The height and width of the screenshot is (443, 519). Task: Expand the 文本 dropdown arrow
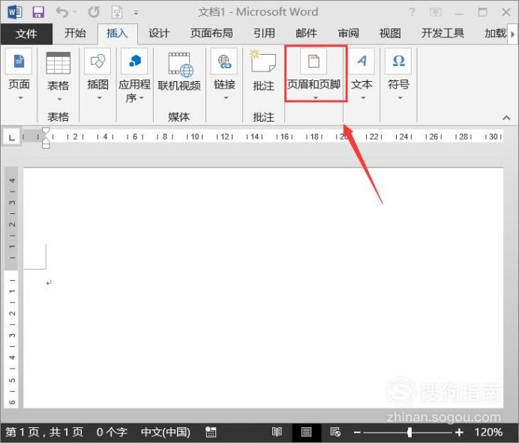[363, 98]
